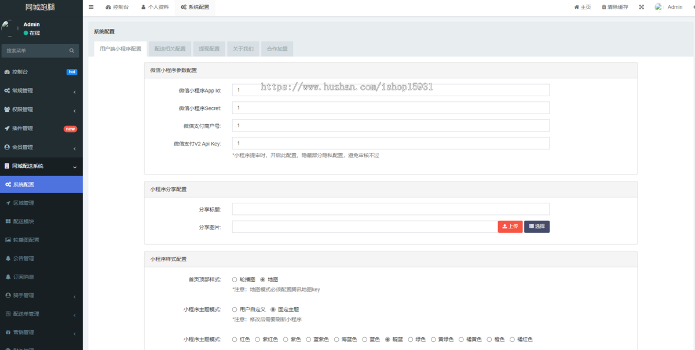Switch to 用户端小程序配置 tab
Screen dimensions: 695x350
tap(120, 49)
